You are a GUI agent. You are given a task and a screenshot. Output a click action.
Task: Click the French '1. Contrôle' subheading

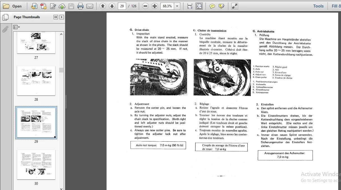click(203, 34)
